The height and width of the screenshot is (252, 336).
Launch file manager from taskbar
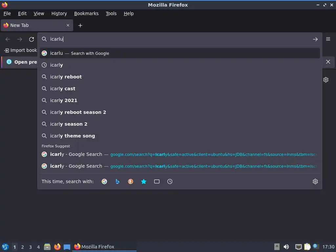(x=47, y=247)
